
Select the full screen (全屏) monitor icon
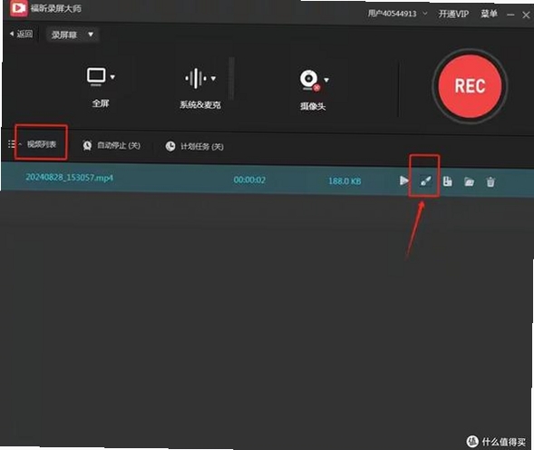[x=96, y=77]
